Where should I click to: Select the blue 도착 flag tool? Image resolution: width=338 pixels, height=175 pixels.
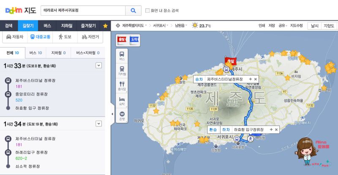[134, 40]
